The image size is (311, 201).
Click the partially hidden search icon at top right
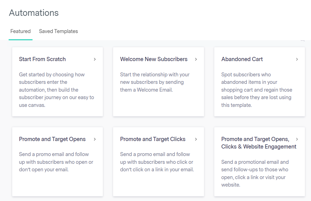(x=302, y=41)
